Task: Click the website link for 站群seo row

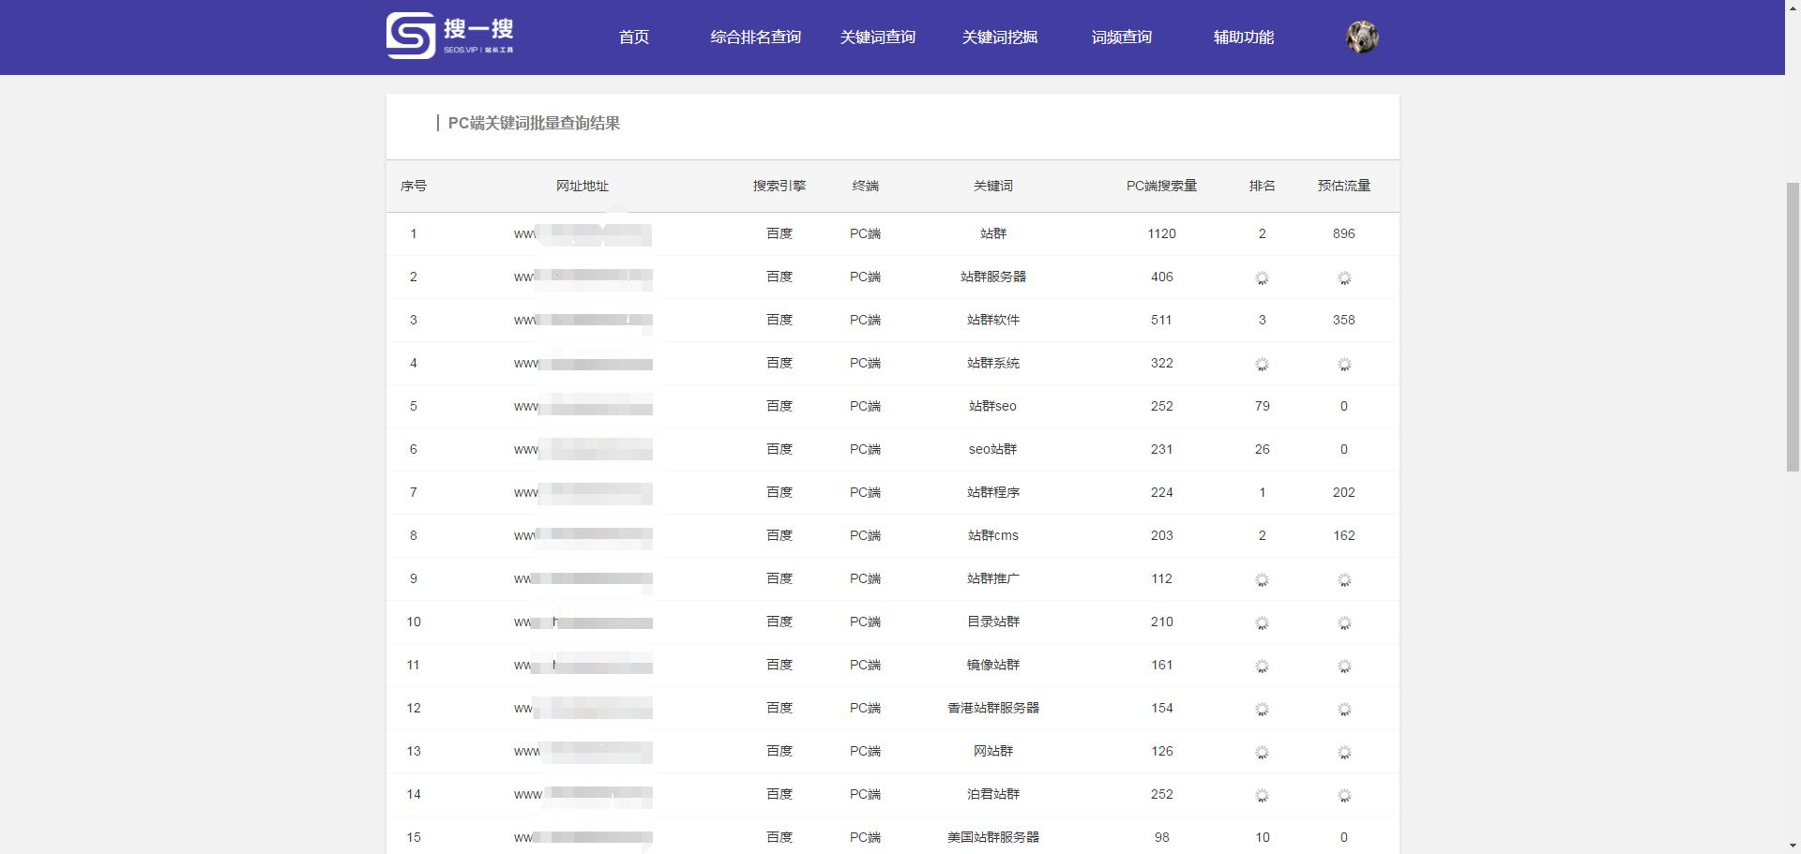Action: click(x=582, y=407)
